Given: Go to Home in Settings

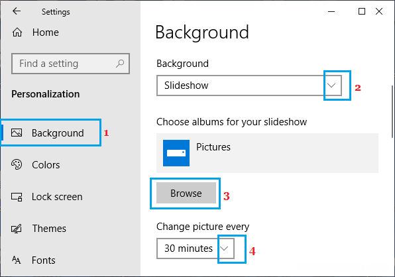Looking at the screenshot, I should click(x=45, y=32).
